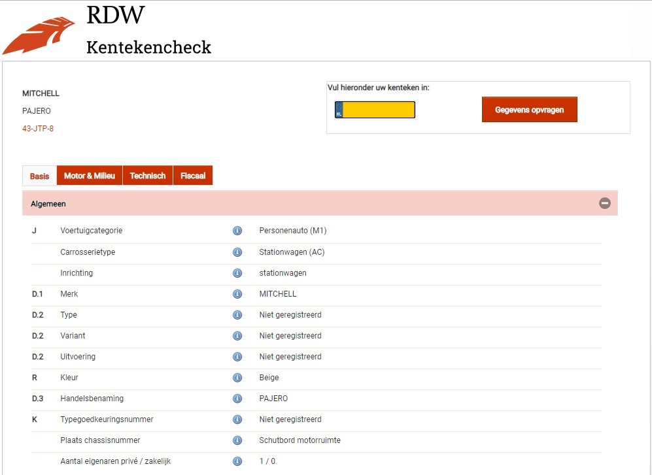Select the Algemeen section header

tap(320, 203)
